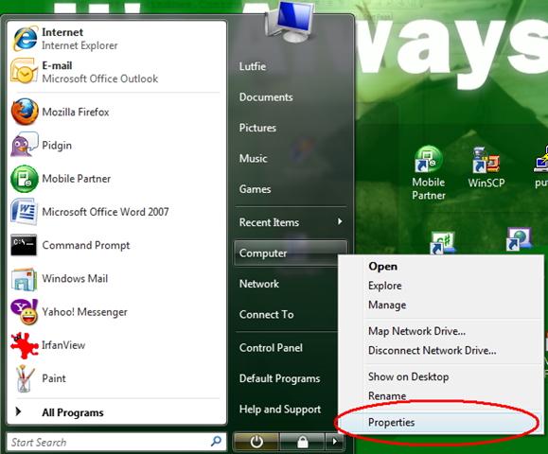Launch Windows Mail icon
Image resolution: width=548 pixels, height=454 pixels.
[24, 279]
